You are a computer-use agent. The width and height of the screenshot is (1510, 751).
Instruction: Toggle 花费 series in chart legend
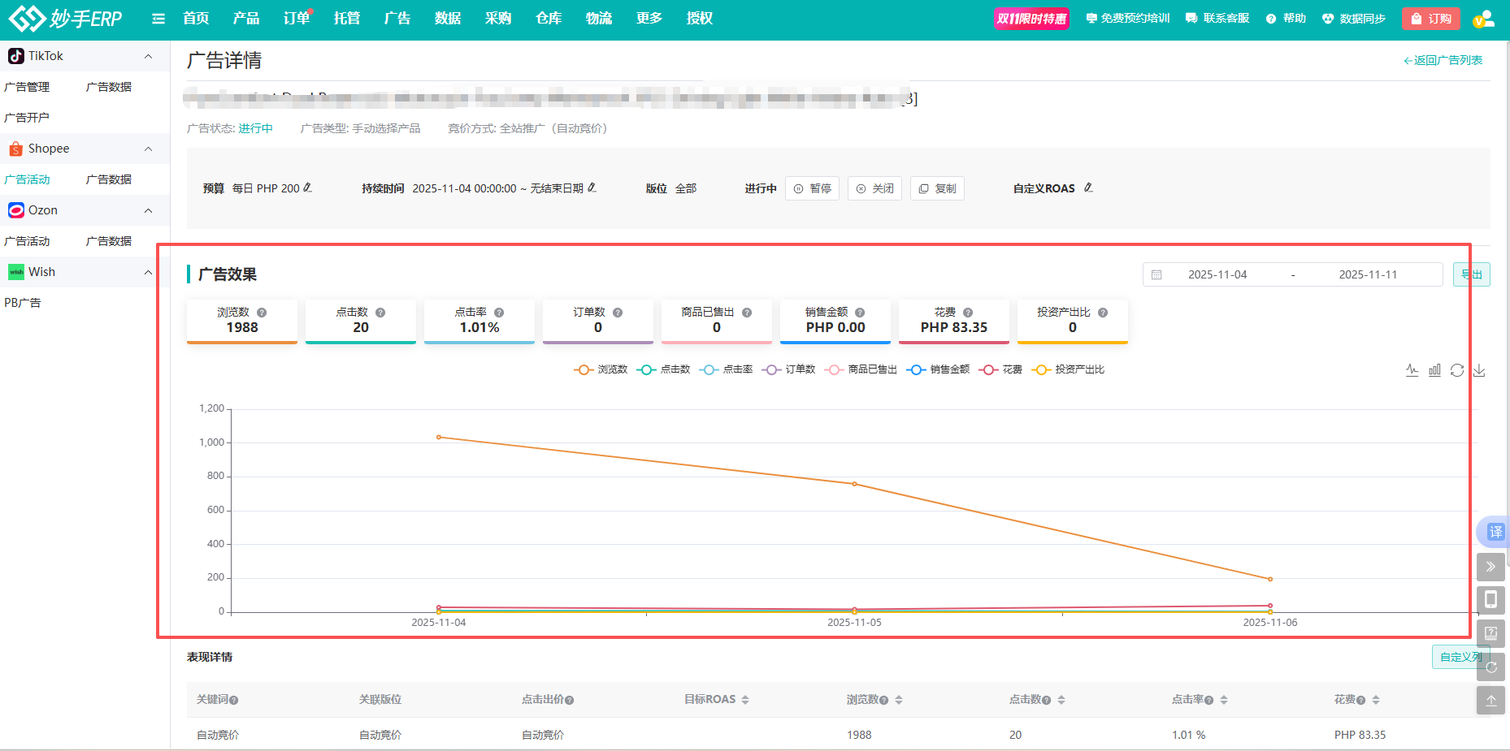[1001, 369]
